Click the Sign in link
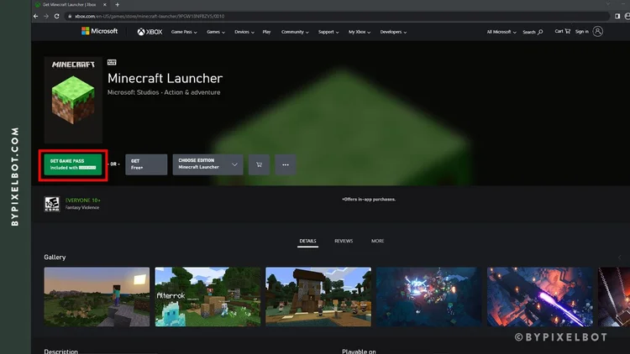The image size is (630, 354). (x=581, y=31)
